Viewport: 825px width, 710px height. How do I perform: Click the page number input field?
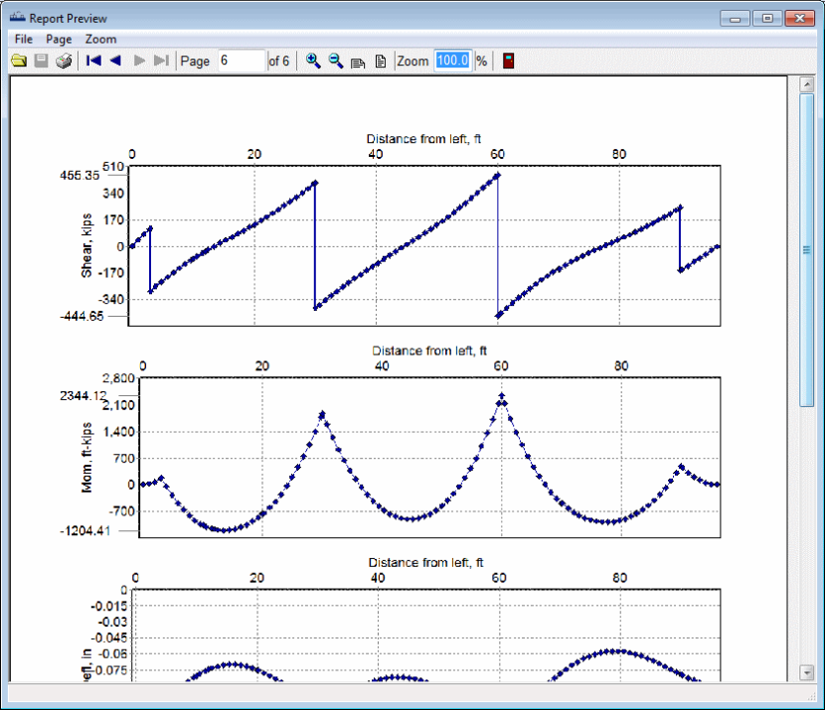(241, 61)
